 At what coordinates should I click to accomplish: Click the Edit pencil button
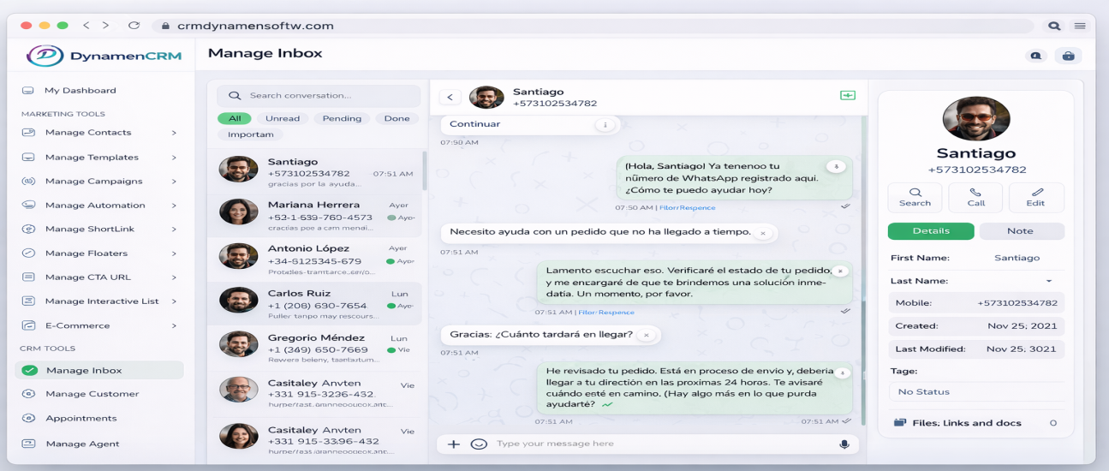[1036, 197]
